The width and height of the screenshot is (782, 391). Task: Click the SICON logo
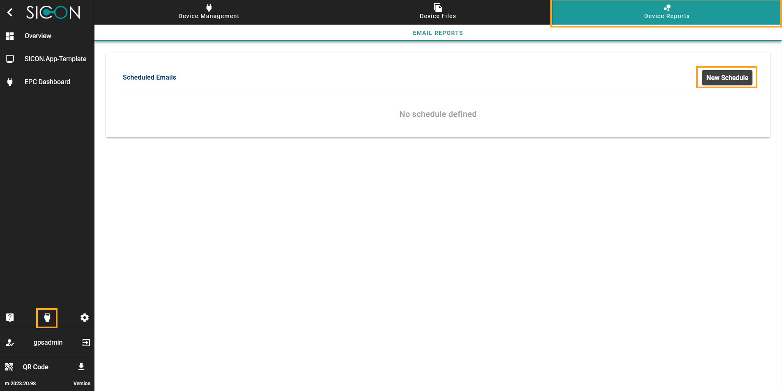[x=53, y=12]
